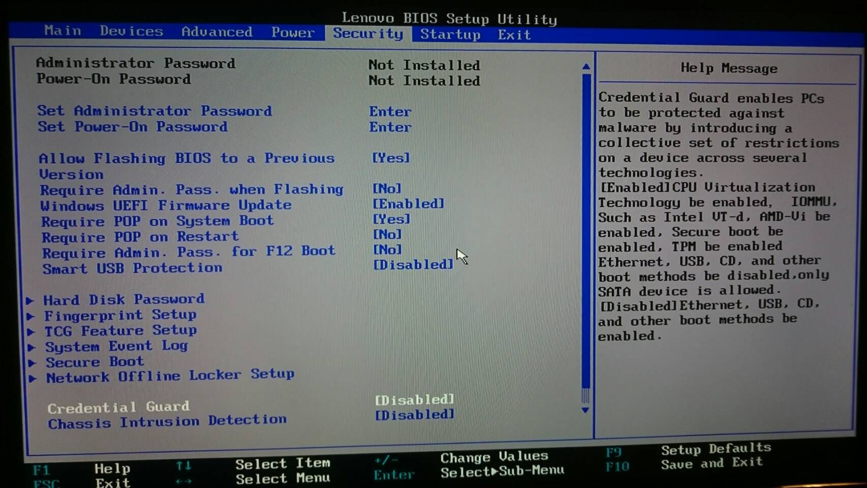Image resolution: width=867 pixels, height=488 pixels.
Task: Expand the Secure Boot submenu arrow
Action: click(33, 363)
